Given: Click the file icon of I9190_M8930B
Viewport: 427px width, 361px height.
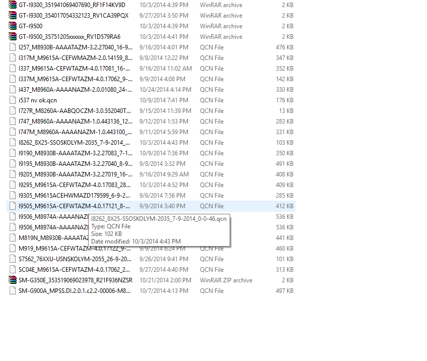Looking at the screenshot, I should pyautogui.click(x=13, y=153).
